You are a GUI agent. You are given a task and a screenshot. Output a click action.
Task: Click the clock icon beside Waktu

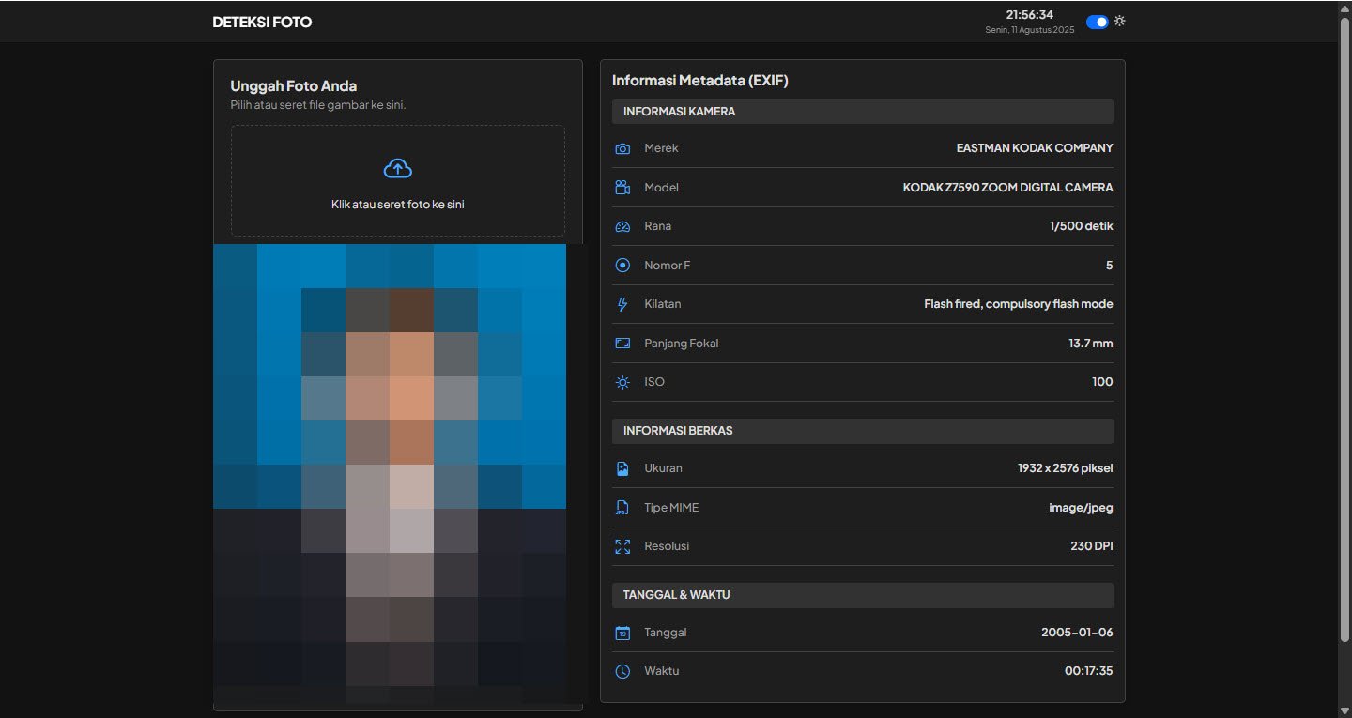coord(622,671)
